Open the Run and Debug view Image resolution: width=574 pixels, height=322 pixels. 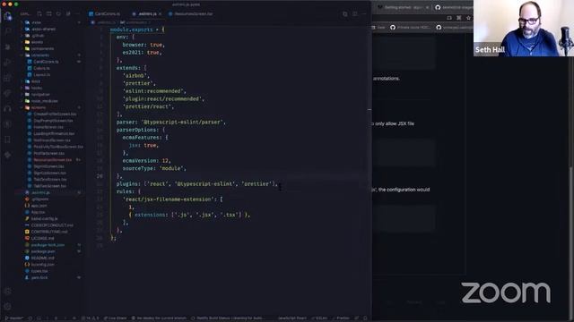tap(8, 63)
